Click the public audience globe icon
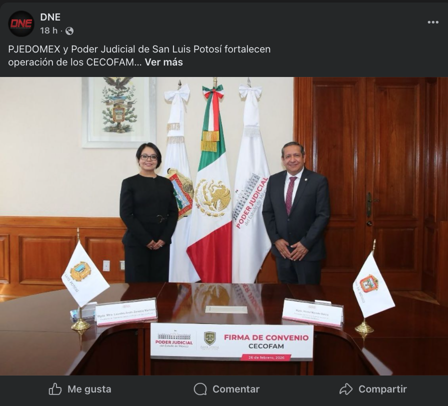 [69, 31]
